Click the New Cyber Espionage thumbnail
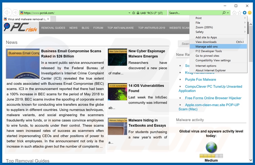The height and width of the screenshot is (165, 255). [117, 57]
